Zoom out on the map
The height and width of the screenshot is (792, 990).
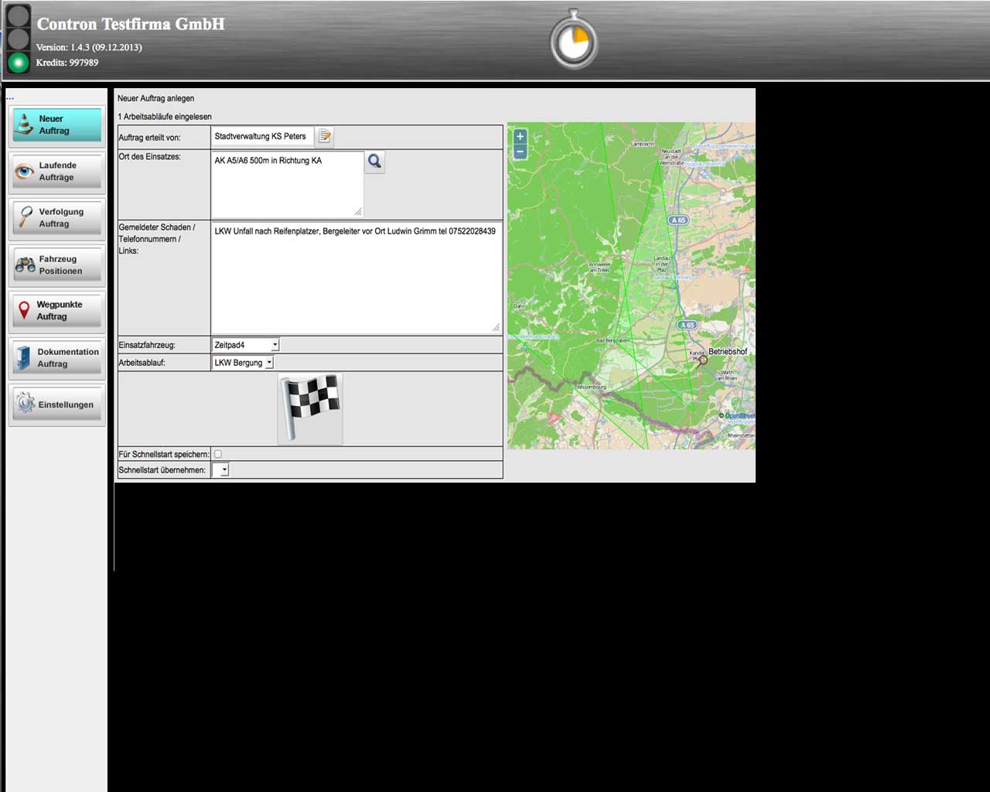coord(520,152)
